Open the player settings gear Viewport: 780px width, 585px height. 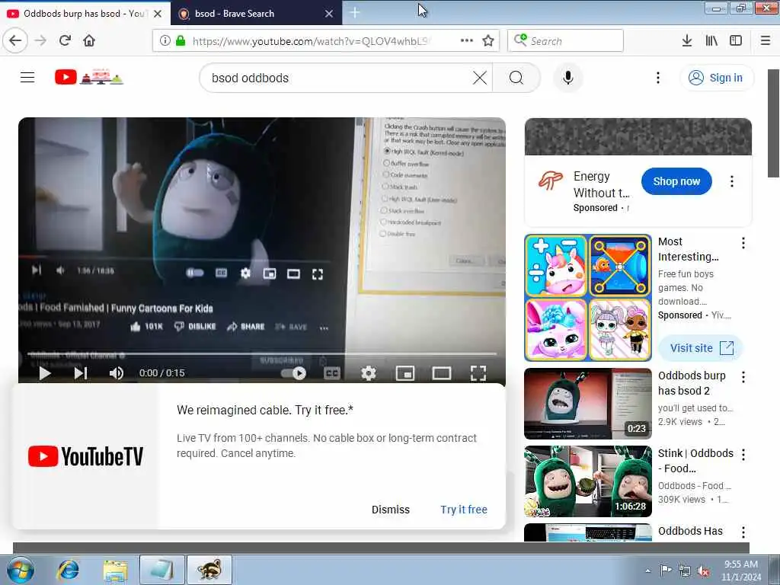(368, 373)
